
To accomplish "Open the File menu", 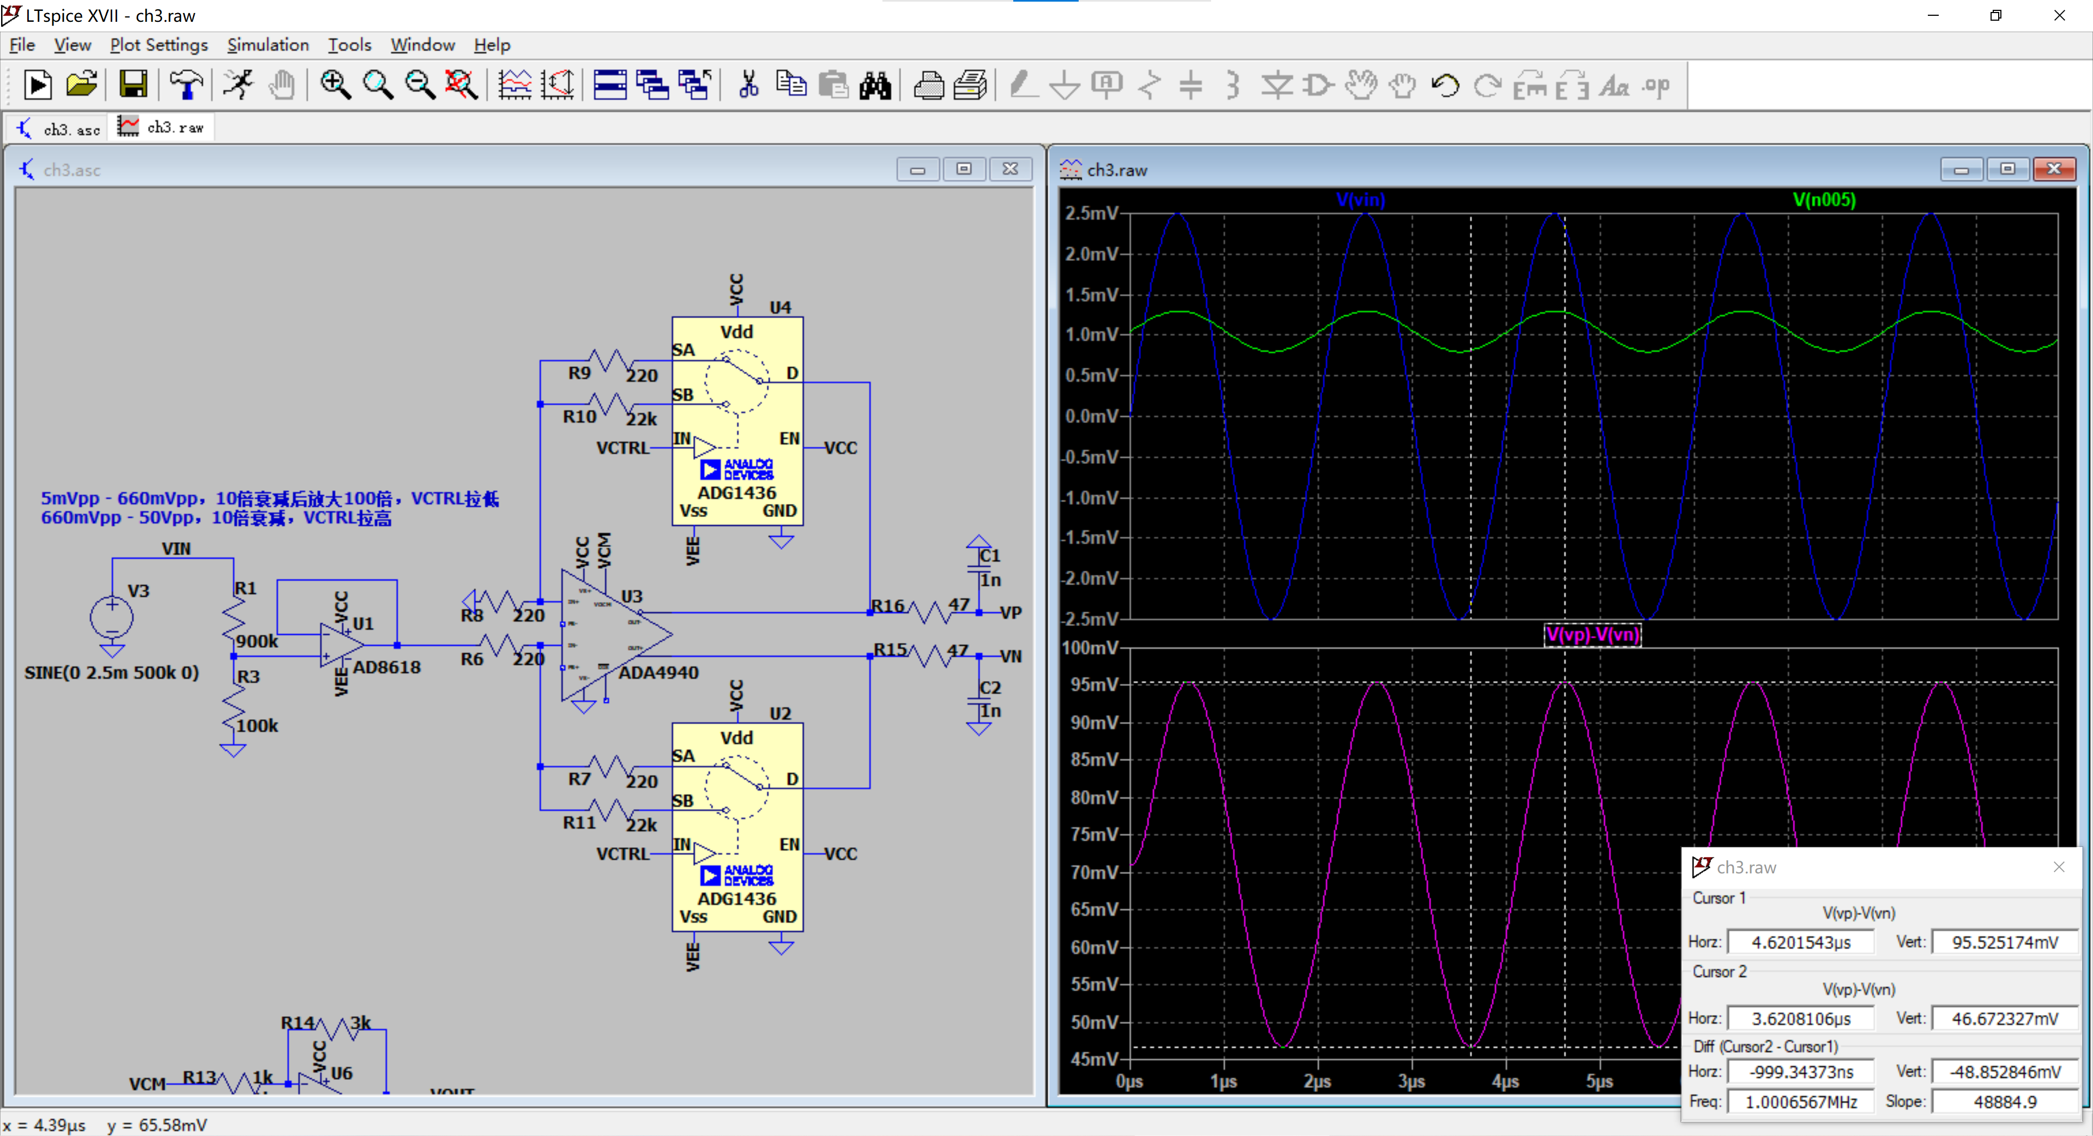I will pyautogui.click(x=22, y=45).
